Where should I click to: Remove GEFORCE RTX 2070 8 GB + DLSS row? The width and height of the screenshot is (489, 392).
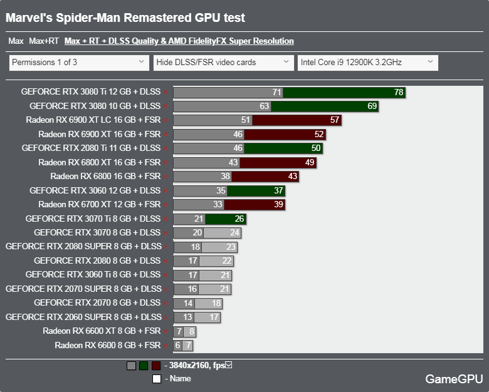(x=165, y=303)
